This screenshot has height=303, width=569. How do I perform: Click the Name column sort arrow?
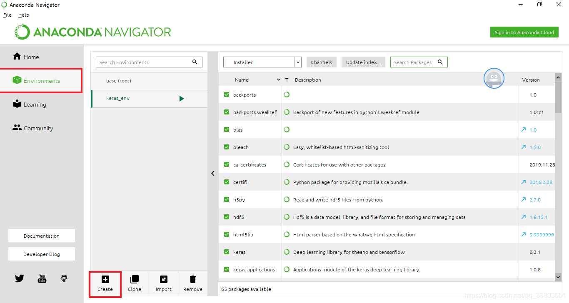coord(279,79)
